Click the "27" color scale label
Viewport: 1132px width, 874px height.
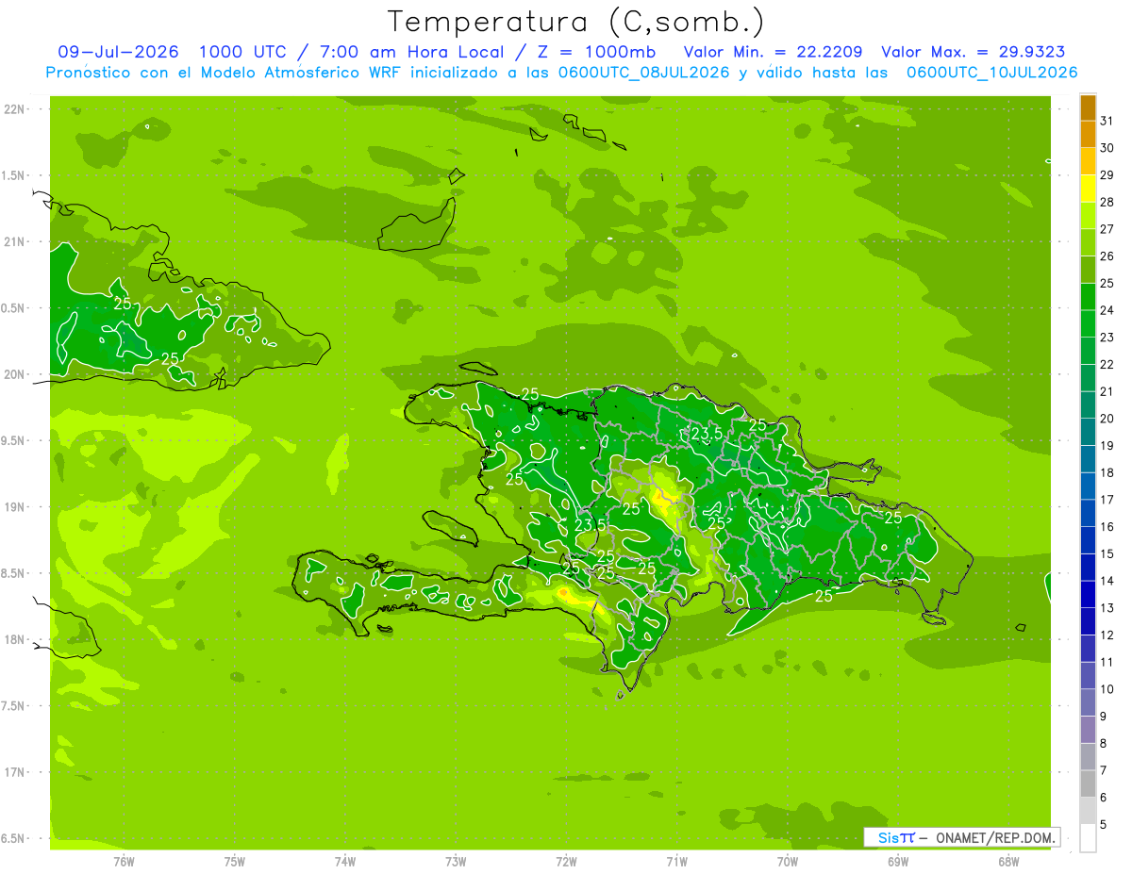pos(1107,229)
